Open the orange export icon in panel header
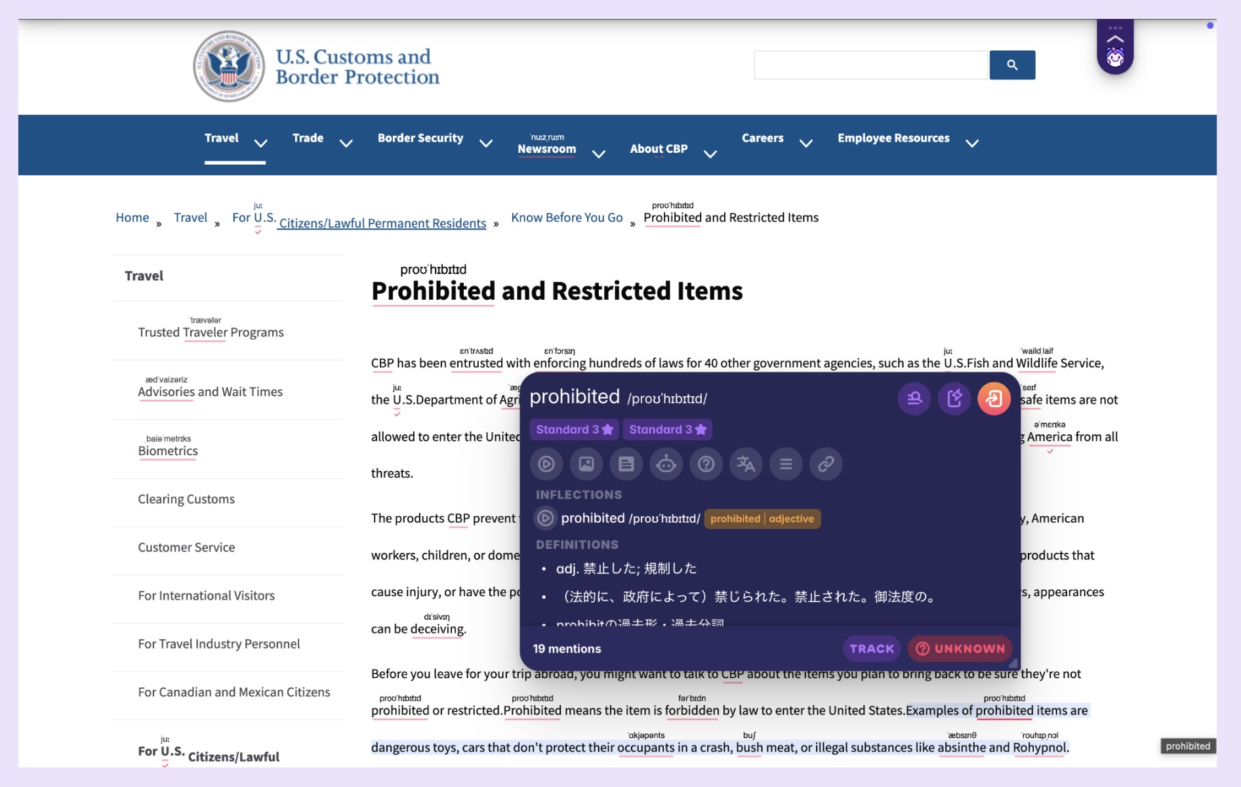The height and width of the screenshot is (787, 1241). (x=994, y=398)
